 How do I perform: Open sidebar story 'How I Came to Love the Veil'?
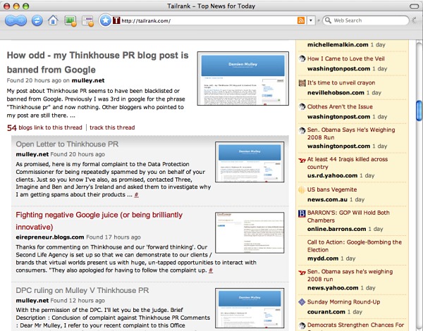pos(346,58)
